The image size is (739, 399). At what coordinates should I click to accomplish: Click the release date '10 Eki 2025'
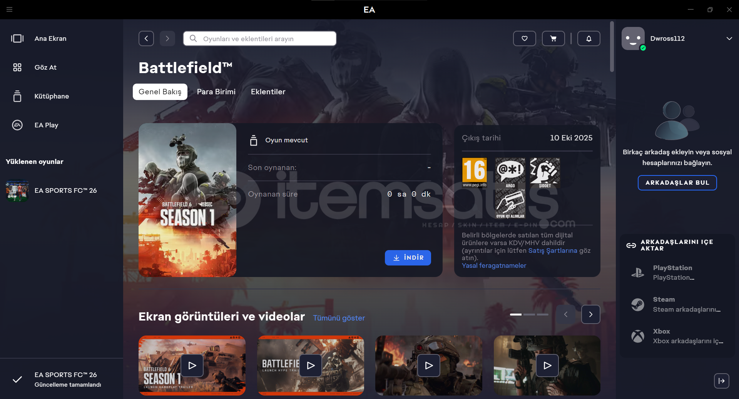click(571, 138)
